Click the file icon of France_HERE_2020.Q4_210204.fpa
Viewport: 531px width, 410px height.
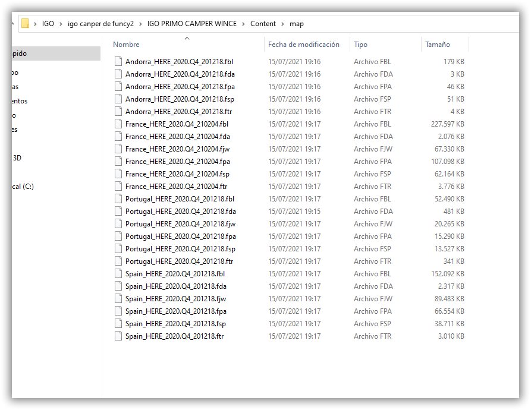click(x=118, y=162)
